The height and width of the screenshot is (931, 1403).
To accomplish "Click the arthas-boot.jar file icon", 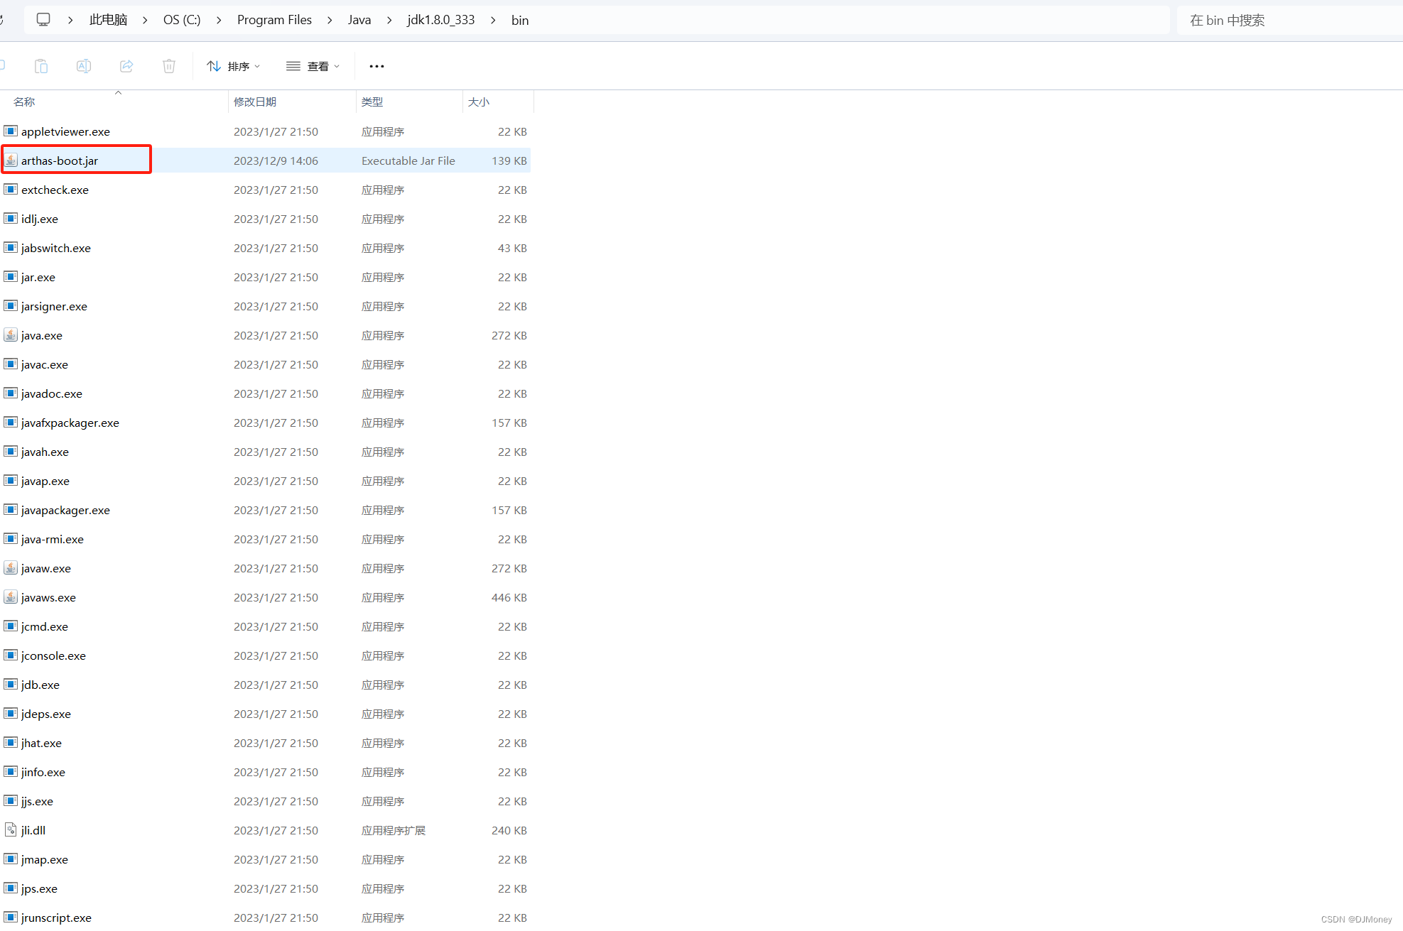I will pos(11,160).
